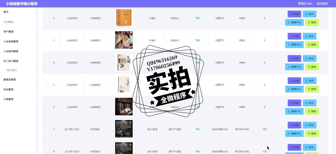
Task: Open 热门排行 submenu item
Action: (x=12, y=70)
